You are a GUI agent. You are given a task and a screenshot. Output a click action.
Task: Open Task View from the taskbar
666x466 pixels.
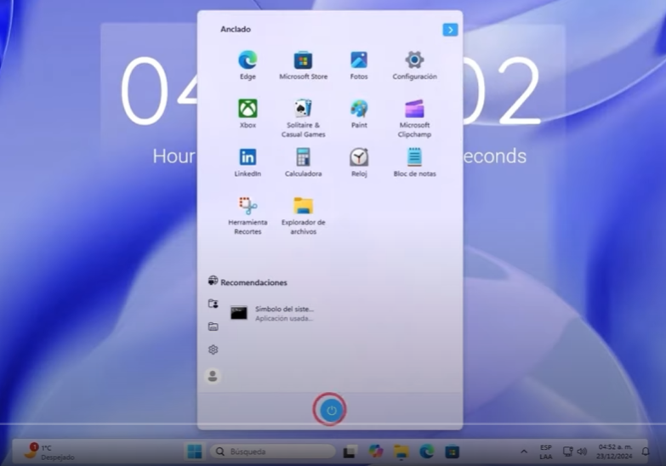coord(350,452)
